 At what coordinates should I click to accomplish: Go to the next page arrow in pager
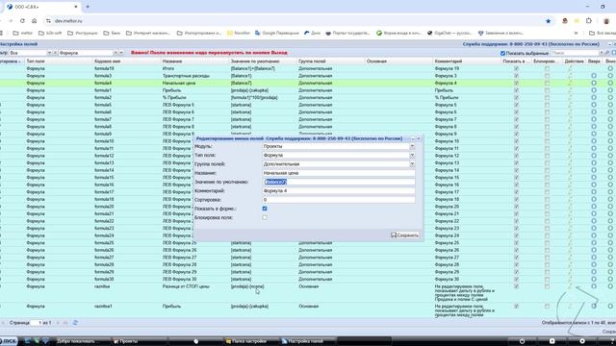coord(58,323)
